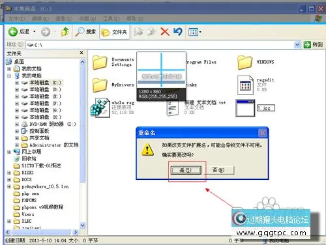Open Control Panel (控制面板) tree item
This screenshot has height=245, width=326.
[39, 131]
